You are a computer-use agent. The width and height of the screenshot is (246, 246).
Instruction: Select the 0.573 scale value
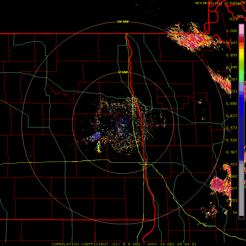232,128
